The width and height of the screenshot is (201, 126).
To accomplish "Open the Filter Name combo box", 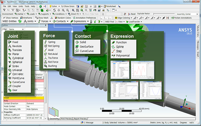I will click(16, 29).
